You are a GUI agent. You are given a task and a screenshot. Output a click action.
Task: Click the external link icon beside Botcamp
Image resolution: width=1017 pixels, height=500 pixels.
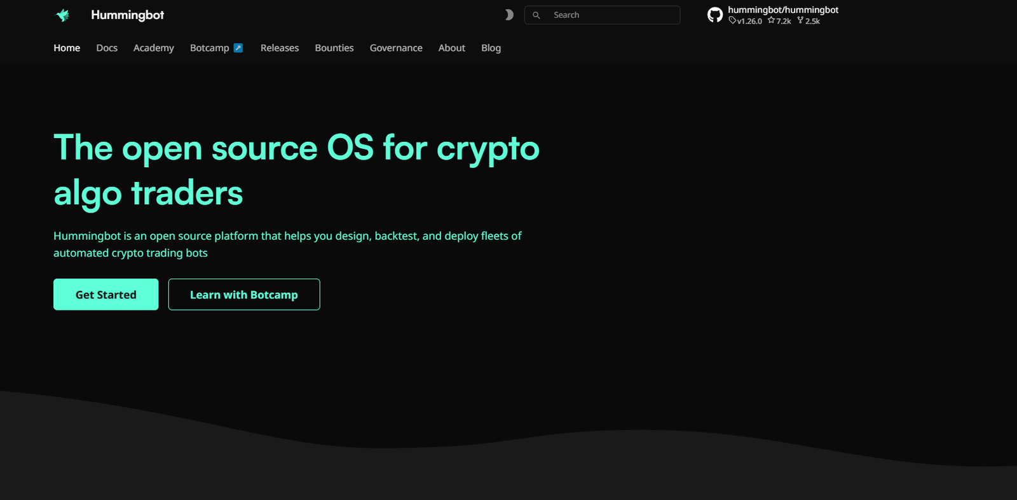click(x=238, y=48)
